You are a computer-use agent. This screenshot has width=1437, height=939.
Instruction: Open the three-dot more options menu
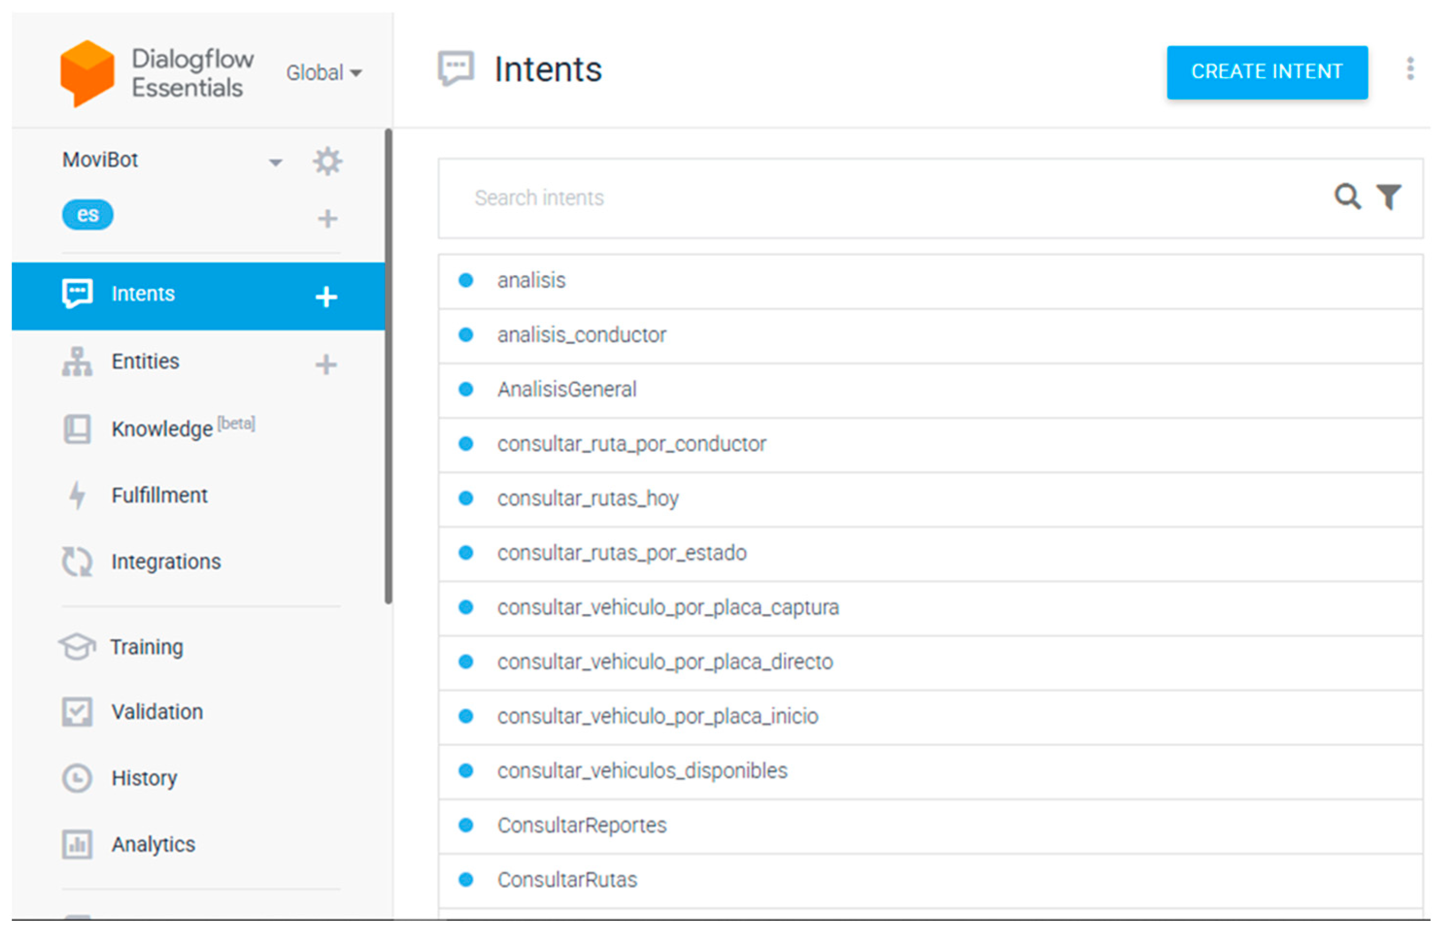pos(1410,69)
